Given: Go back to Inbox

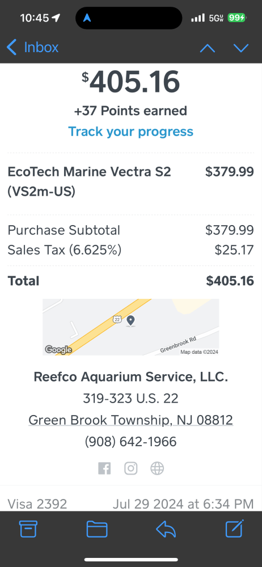Looking at the screenshot, I should (x=32, y=48).
